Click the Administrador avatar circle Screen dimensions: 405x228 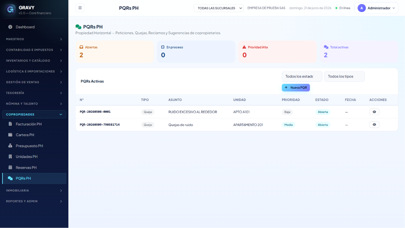(362, 8)
